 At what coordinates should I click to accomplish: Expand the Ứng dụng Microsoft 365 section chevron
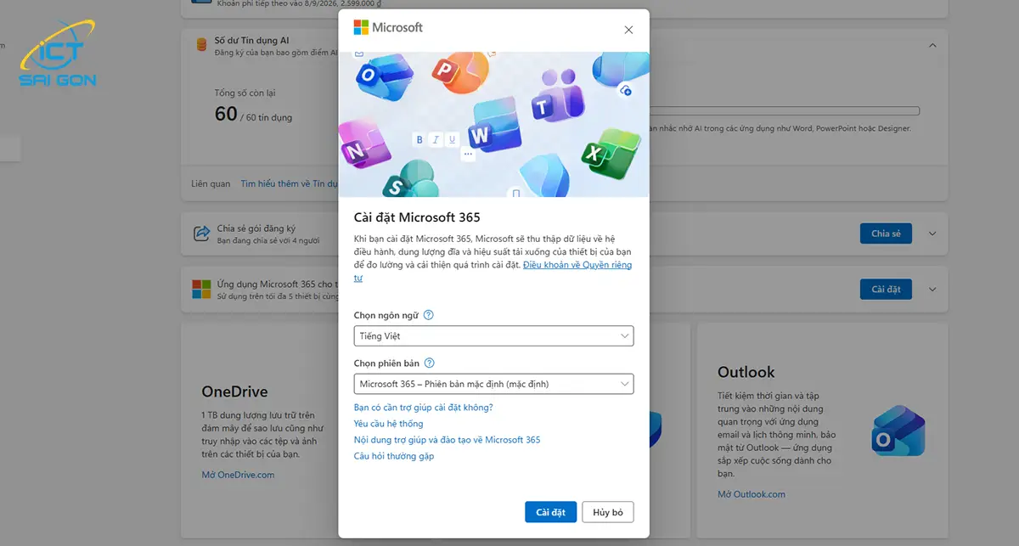coord(932,290)
